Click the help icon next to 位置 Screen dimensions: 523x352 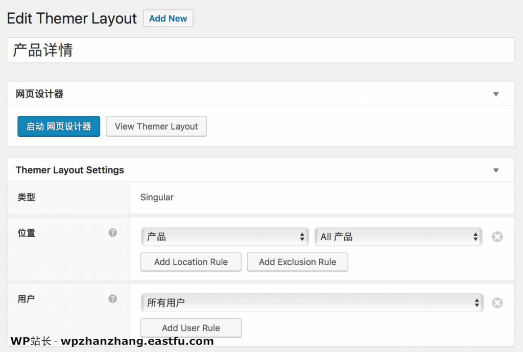coord(113,233)
